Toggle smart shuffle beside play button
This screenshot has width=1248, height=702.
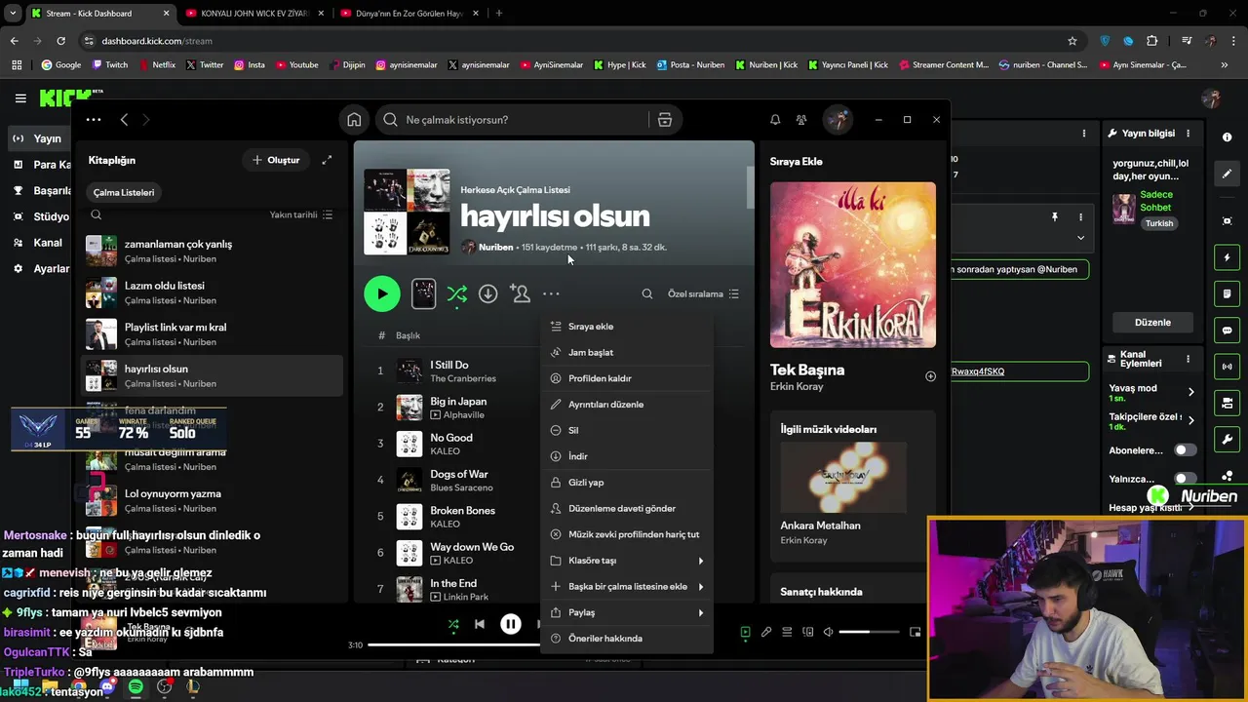pos(456,293)
